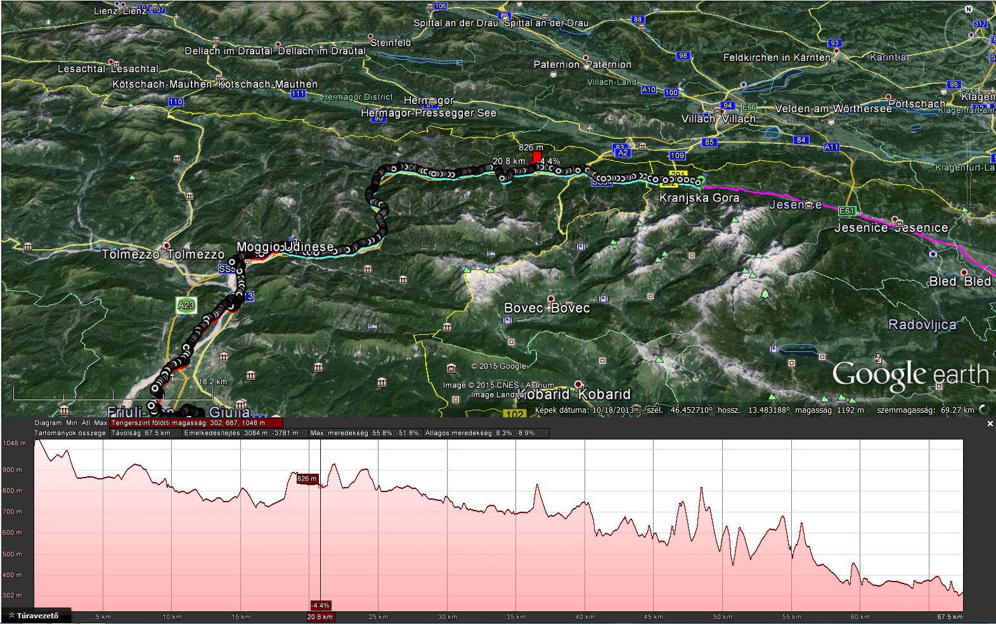Click the Feldkirchen in Kärnten label

coord(777,57)
